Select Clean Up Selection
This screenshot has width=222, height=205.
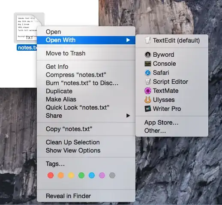tap(86, 142)
